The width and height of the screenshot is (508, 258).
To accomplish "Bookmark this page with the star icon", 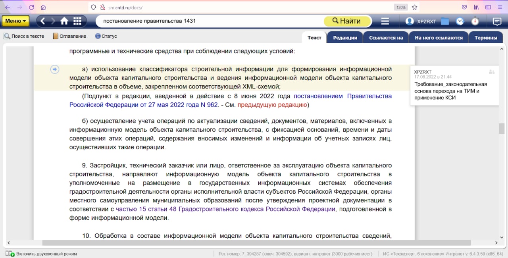I will point(414,7).
